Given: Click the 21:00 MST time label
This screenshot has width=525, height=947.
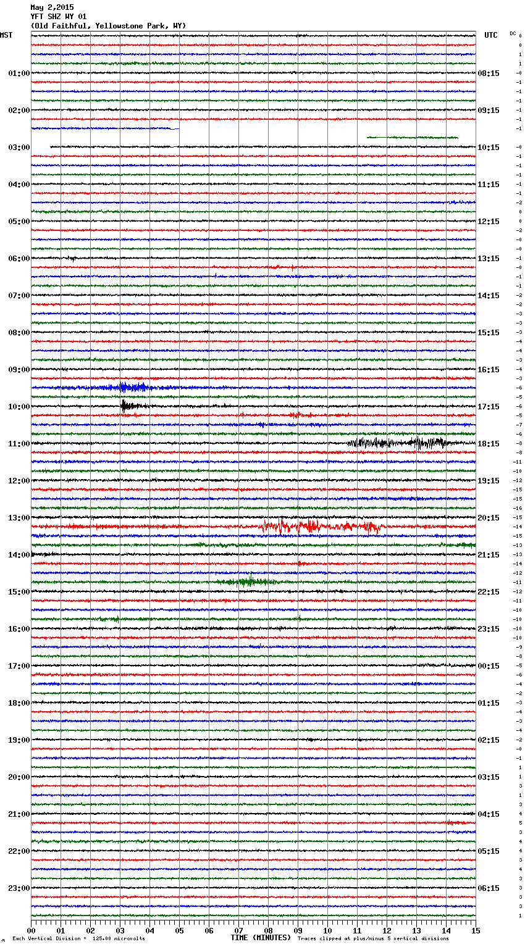Looking at the screenshot, I should click(x=19, y=814).
